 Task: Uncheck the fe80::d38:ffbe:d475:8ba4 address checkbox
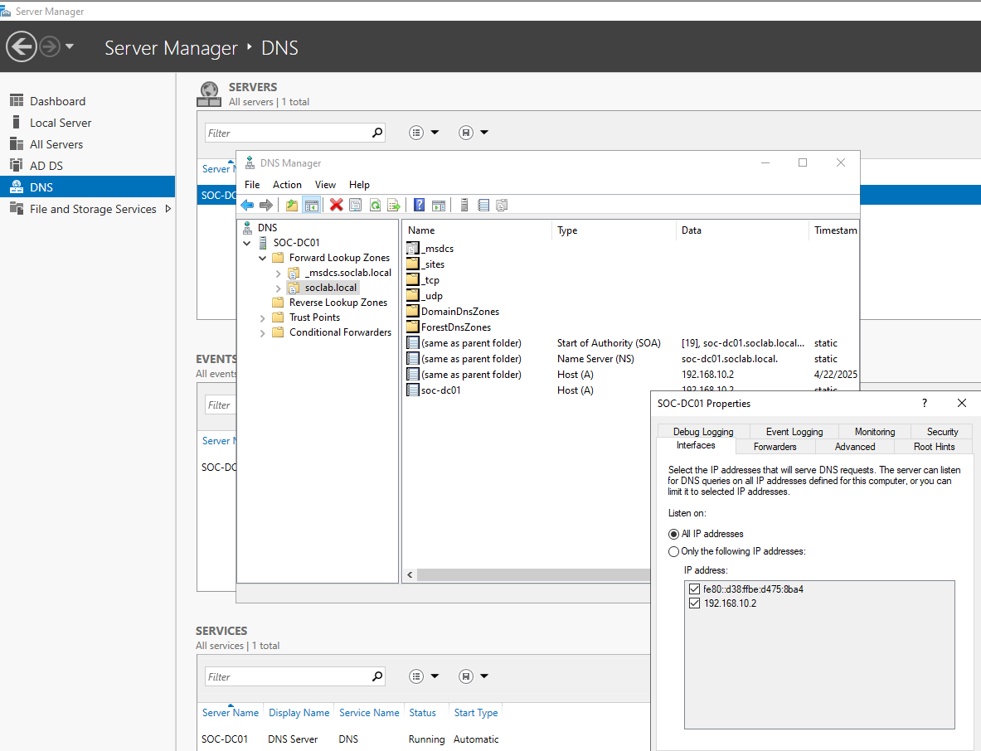tap(694, 589)
